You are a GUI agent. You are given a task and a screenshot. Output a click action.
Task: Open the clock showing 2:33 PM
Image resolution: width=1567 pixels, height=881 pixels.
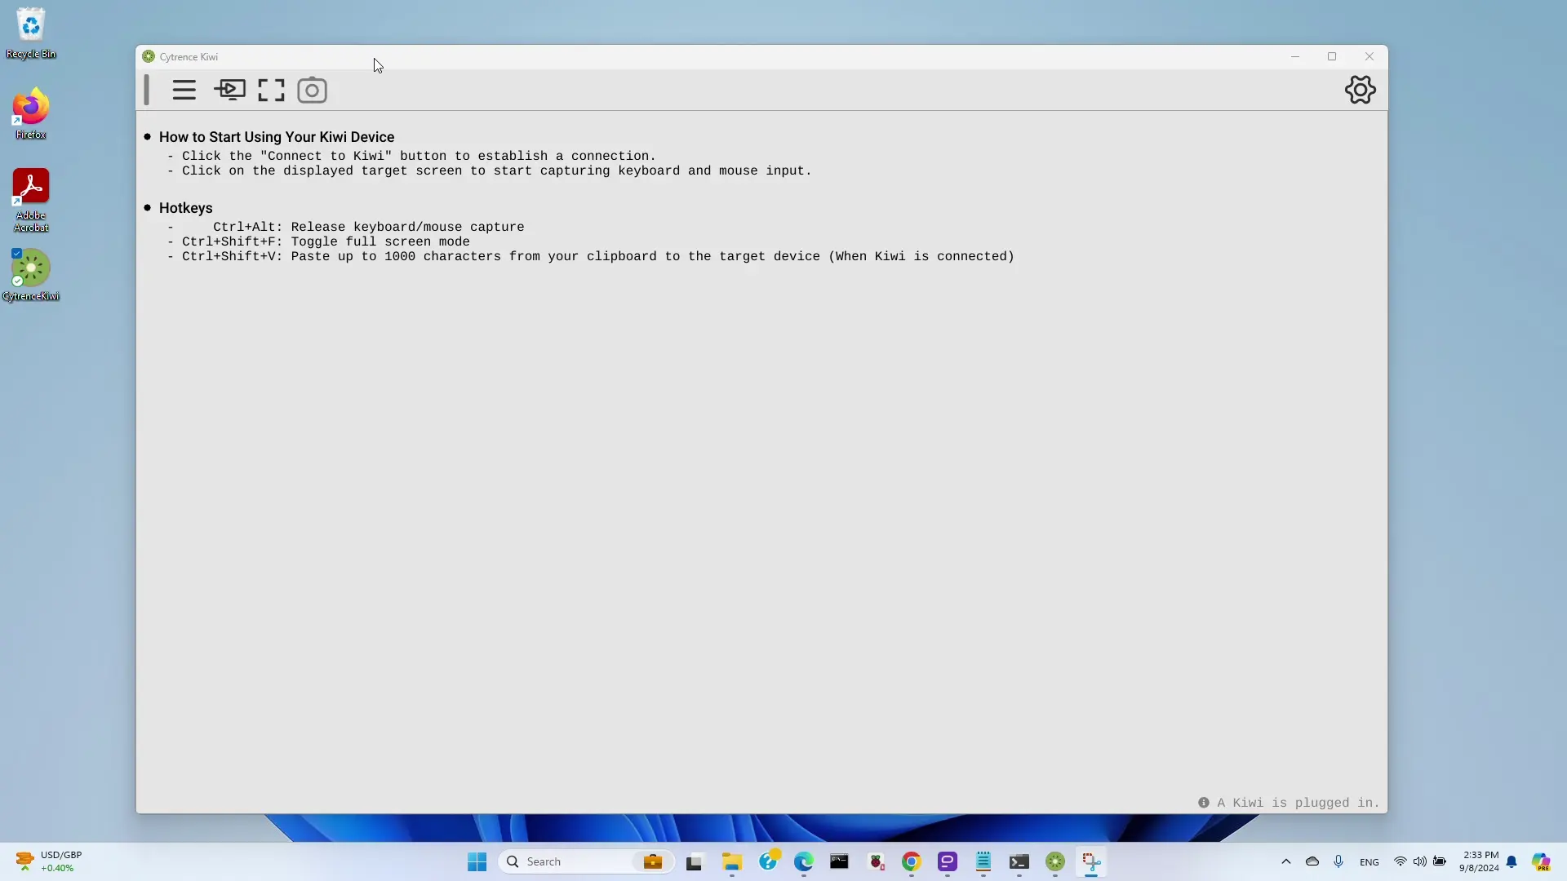tap(1479, 861)
